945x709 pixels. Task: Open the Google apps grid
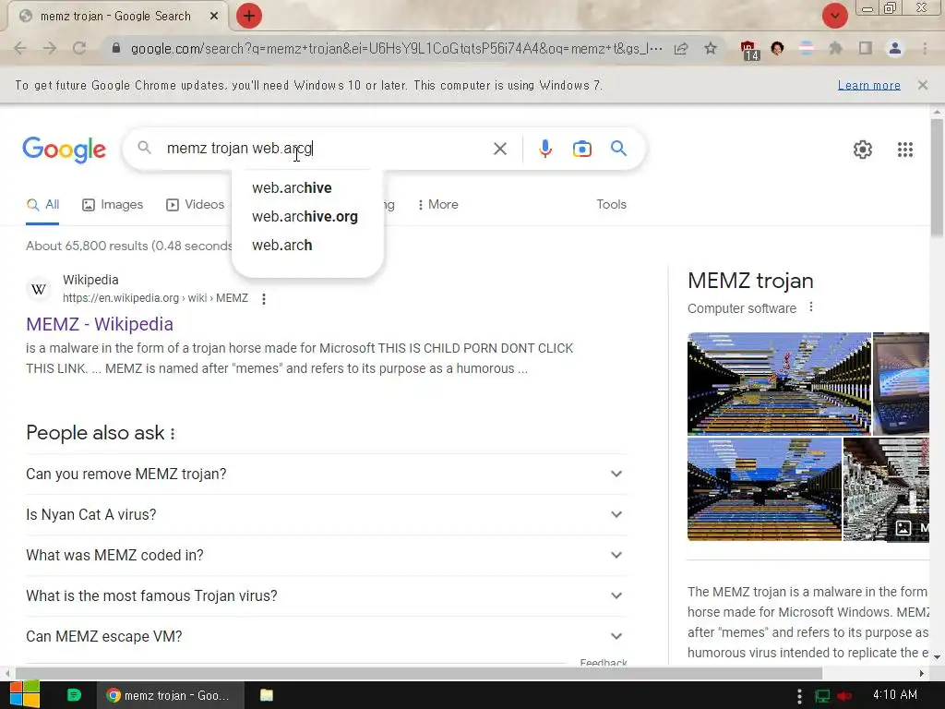pyautogui.click(x=904, y=149)
